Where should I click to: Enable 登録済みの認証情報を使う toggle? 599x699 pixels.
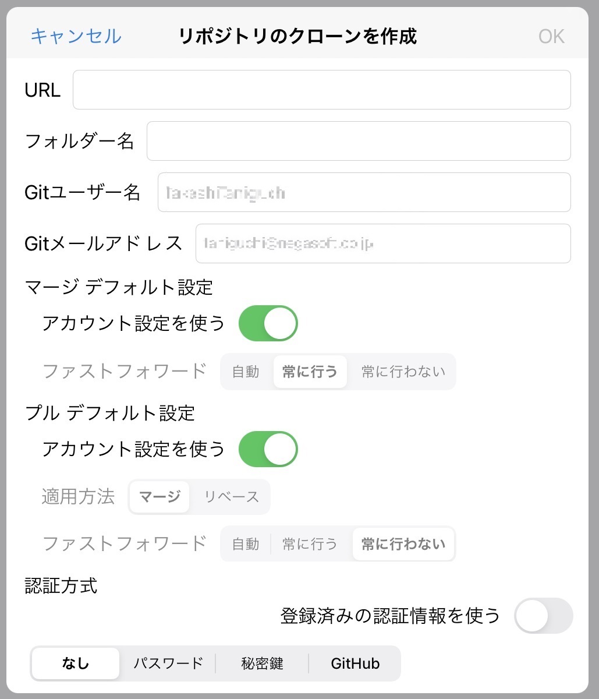[x=543, y=615]
